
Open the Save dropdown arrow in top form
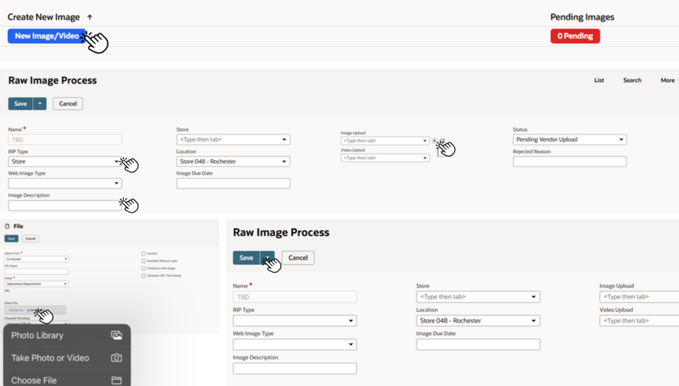pos(40,103)
